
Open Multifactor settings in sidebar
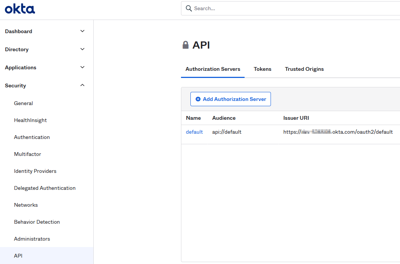pos(27,154)
